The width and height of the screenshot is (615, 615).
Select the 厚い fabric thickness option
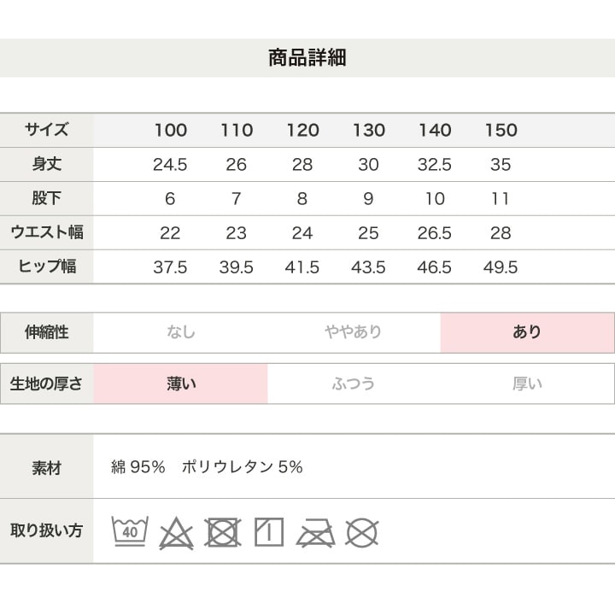(x=527, y=384)
